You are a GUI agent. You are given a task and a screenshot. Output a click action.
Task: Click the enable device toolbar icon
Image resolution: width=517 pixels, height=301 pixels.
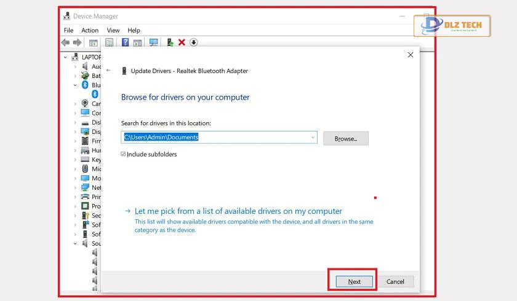click(170, 42)
